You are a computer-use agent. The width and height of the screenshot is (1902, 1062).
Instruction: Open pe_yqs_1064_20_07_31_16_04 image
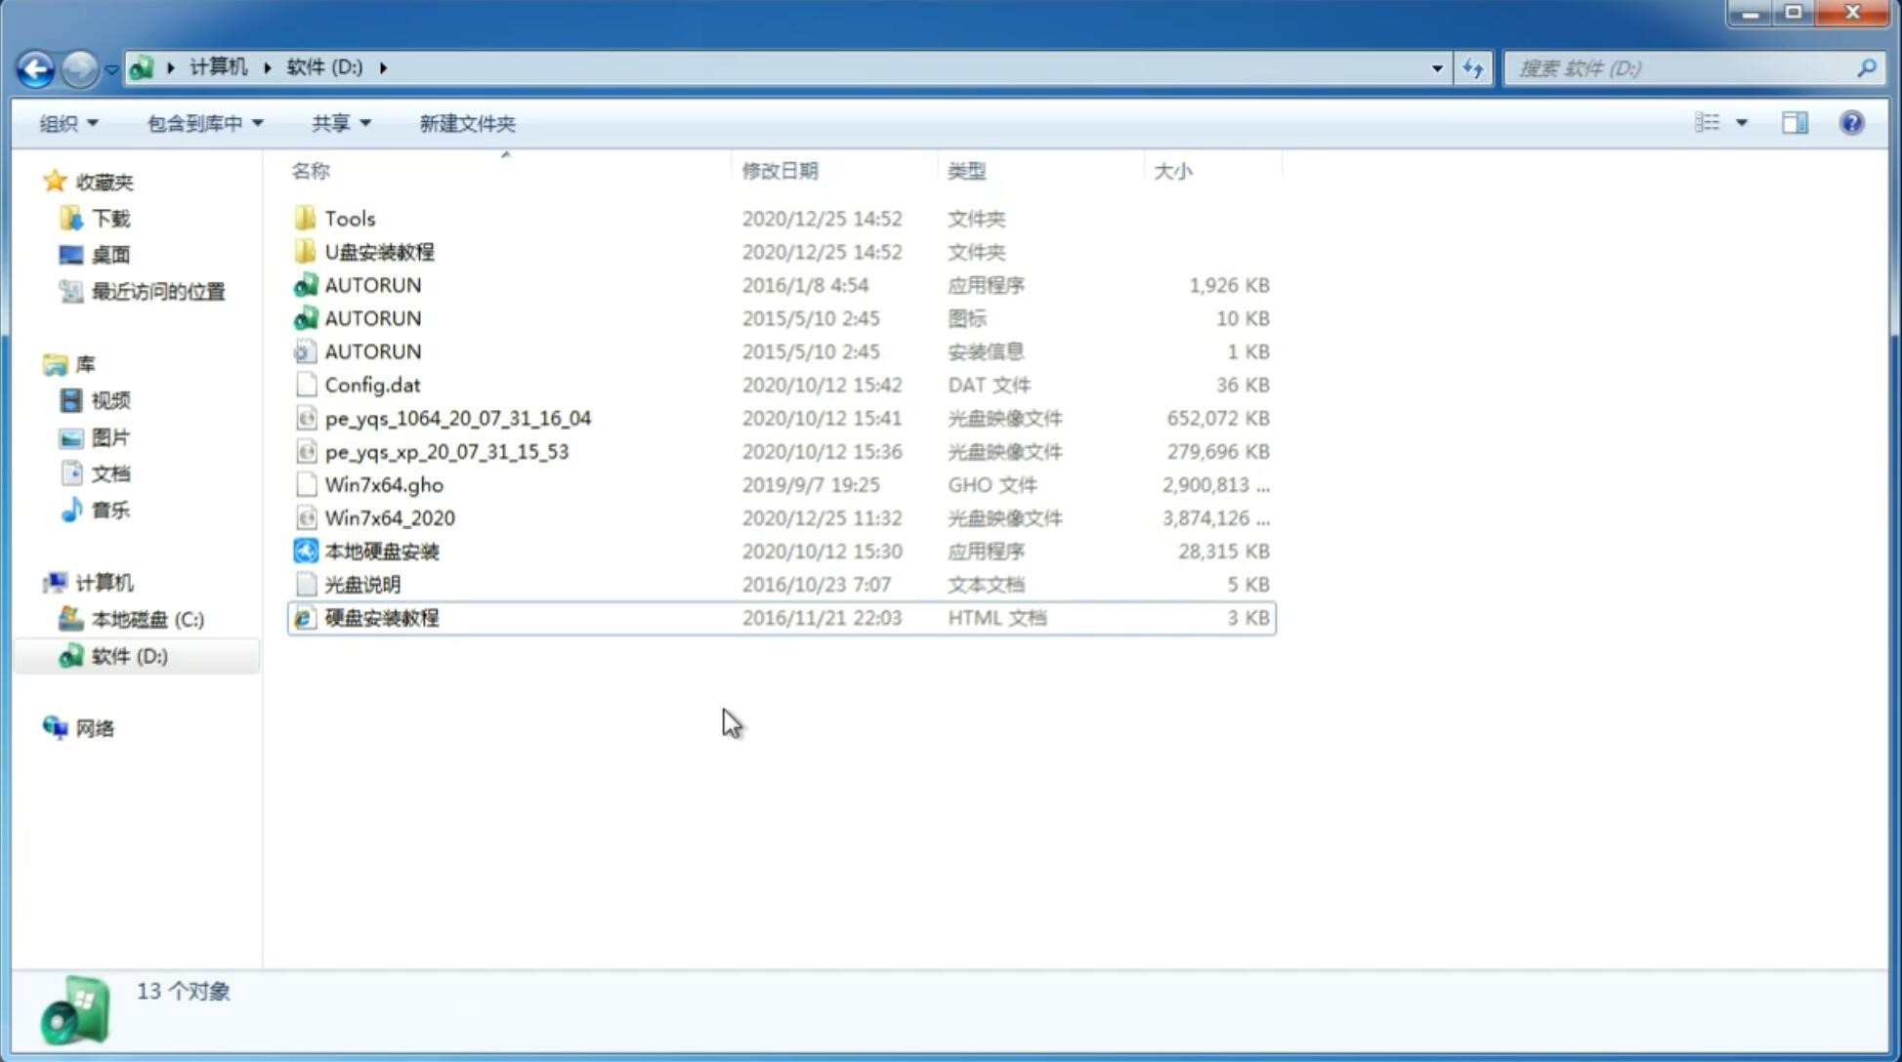click(457, 418)
